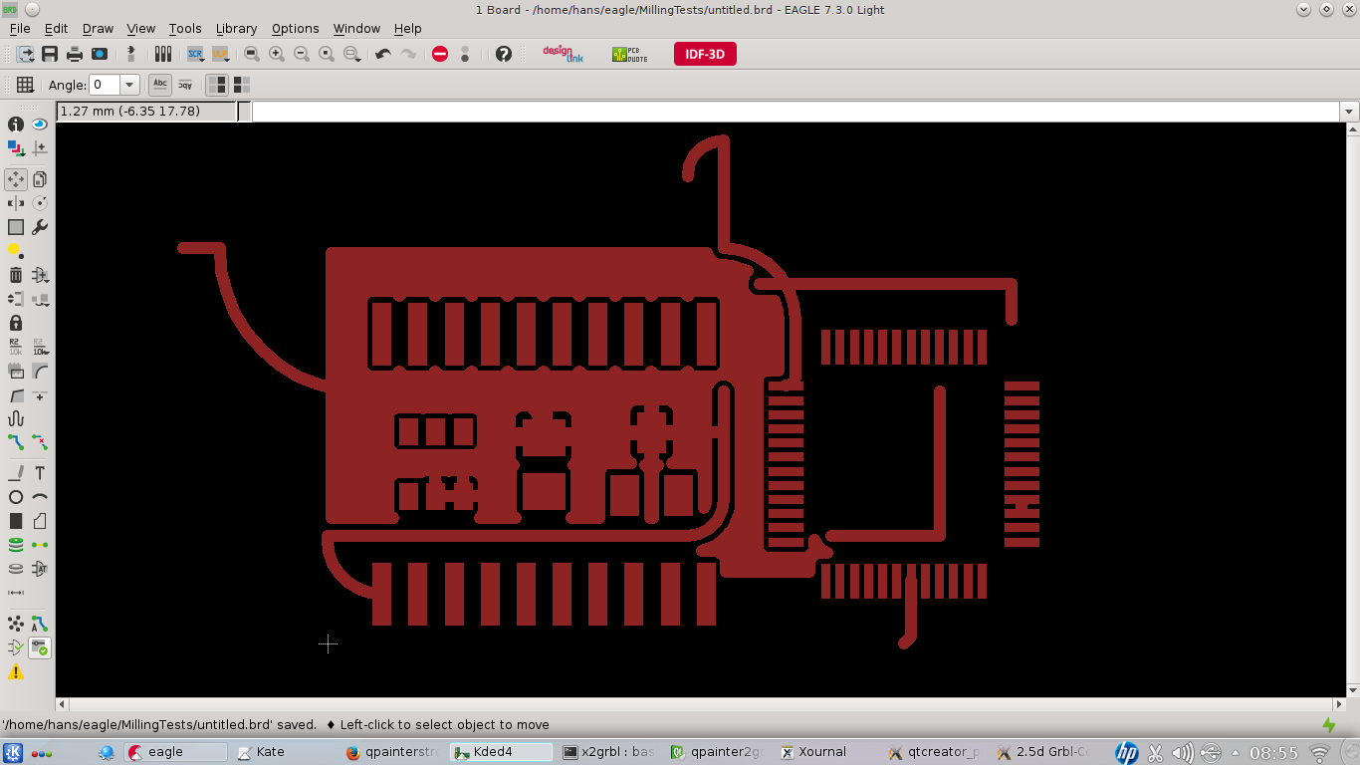Image resolution: width=1360 pixels, height=765 pixels.
Task: Select the second layout mode toggle
Action: tap(241, 85)
